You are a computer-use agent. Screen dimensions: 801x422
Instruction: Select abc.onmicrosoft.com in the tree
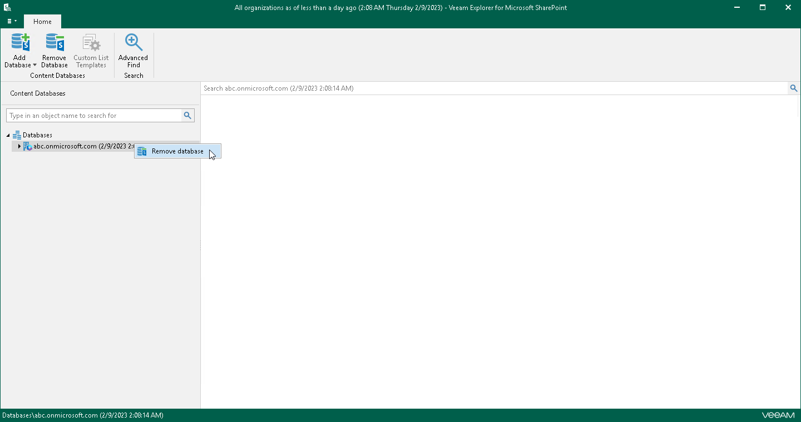point(83,146)
